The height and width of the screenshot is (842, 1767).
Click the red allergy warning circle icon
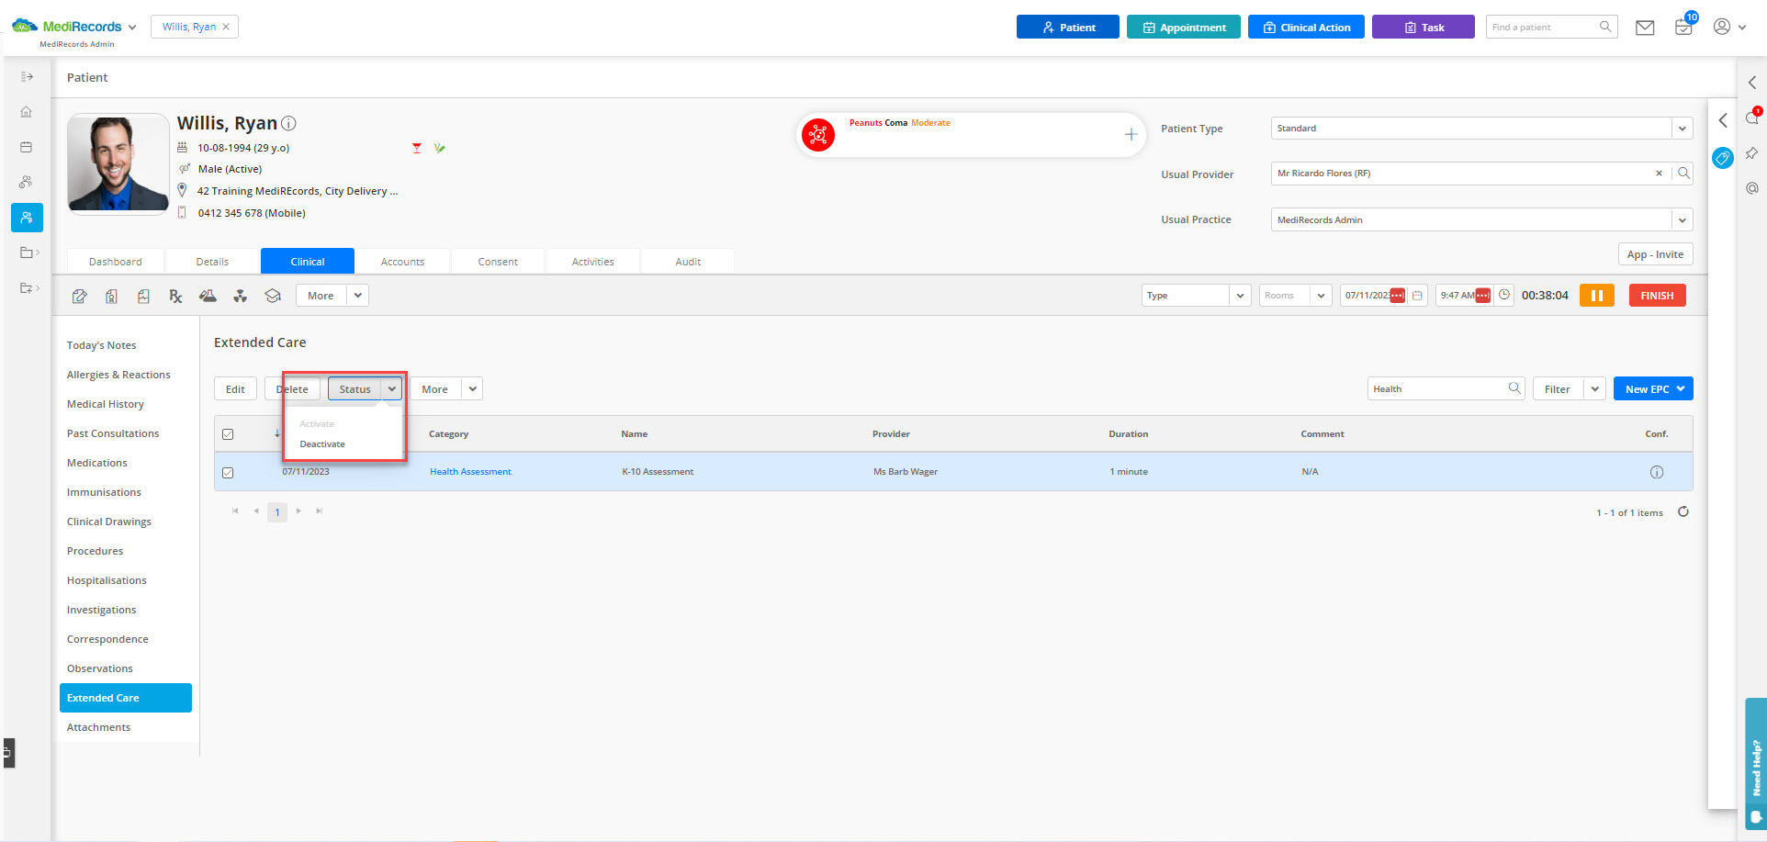click(x=817, y=135)
